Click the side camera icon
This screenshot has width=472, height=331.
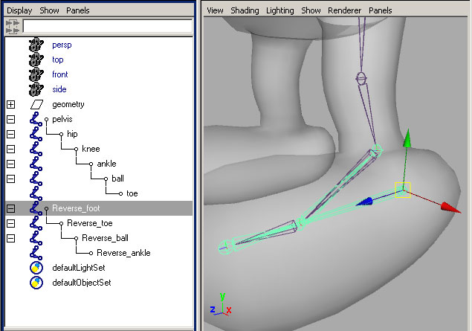point(36,89)
